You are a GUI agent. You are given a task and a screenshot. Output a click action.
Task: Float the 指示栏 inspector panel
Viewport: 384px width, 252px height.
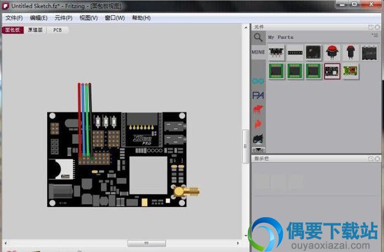(x=371, y=159)
